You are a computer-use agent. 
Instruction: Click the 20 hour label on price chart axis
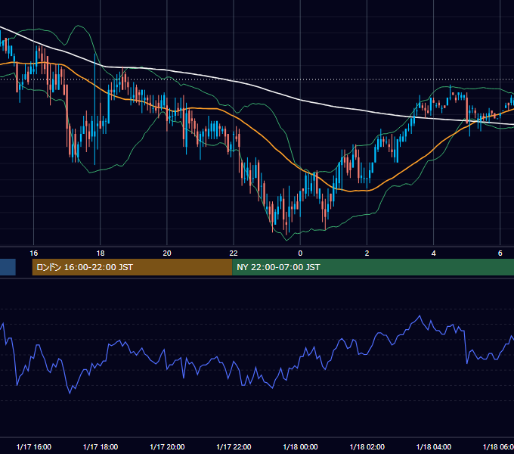tap(167, 253)
